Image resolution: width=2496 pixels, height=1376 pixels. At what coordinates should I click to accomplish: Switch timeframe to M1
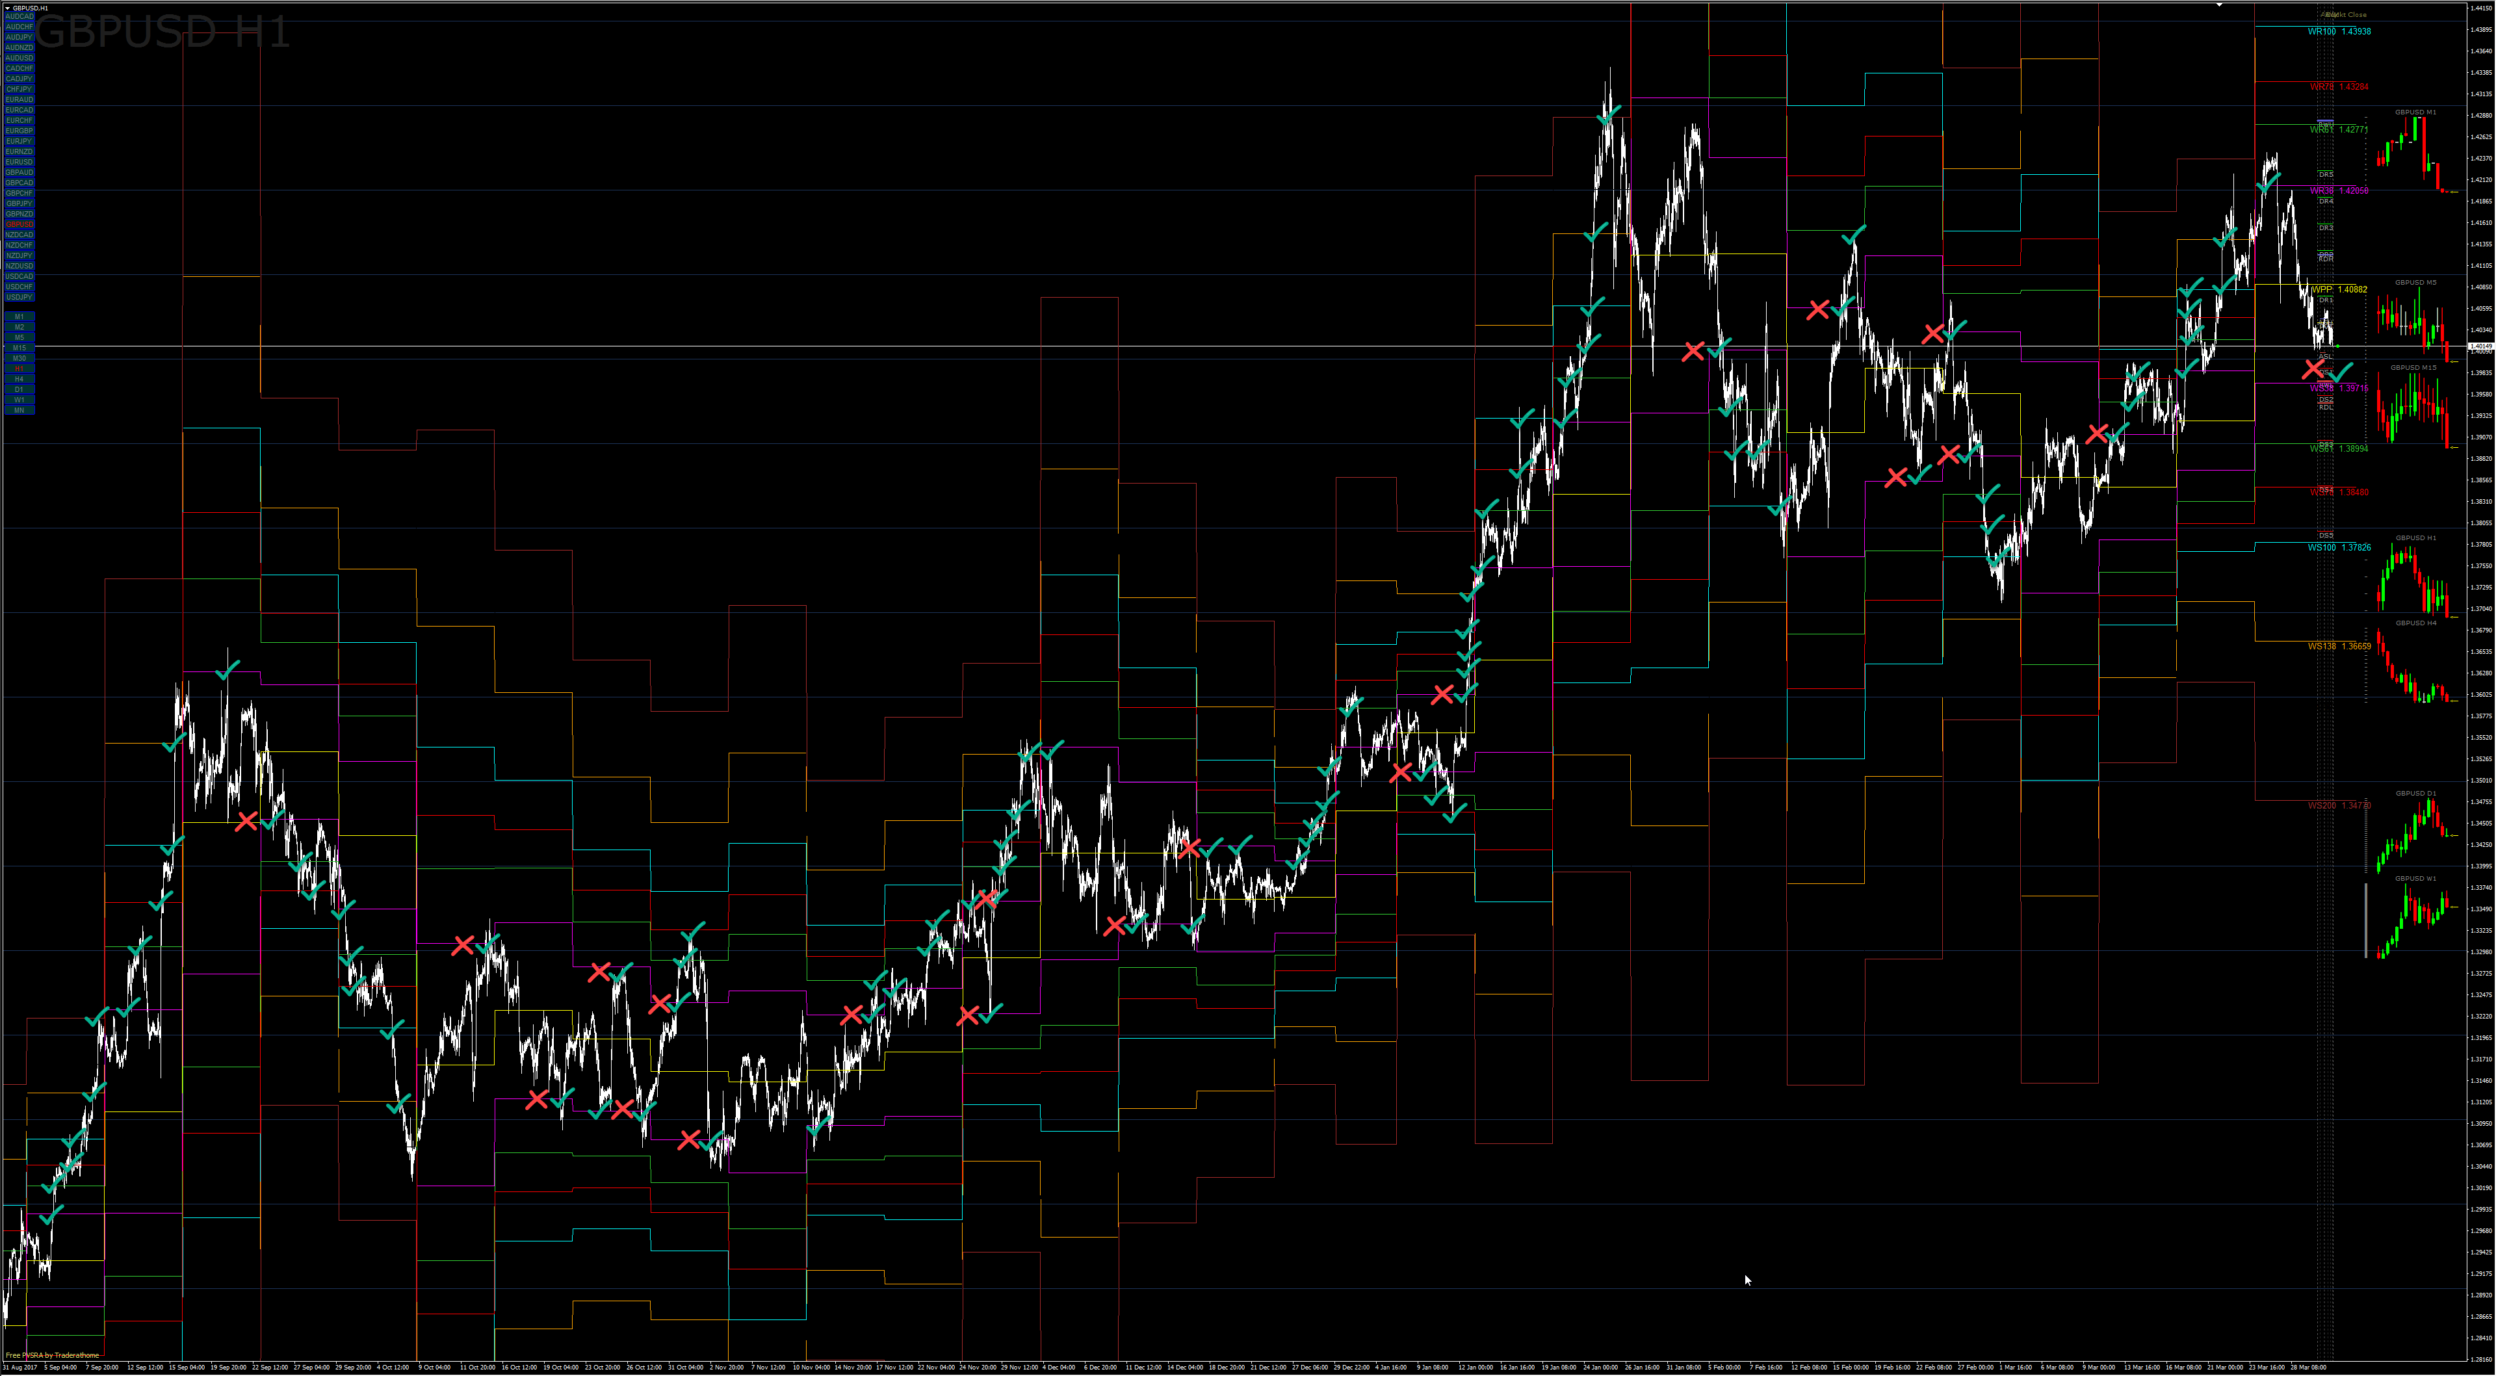(19, 317)
